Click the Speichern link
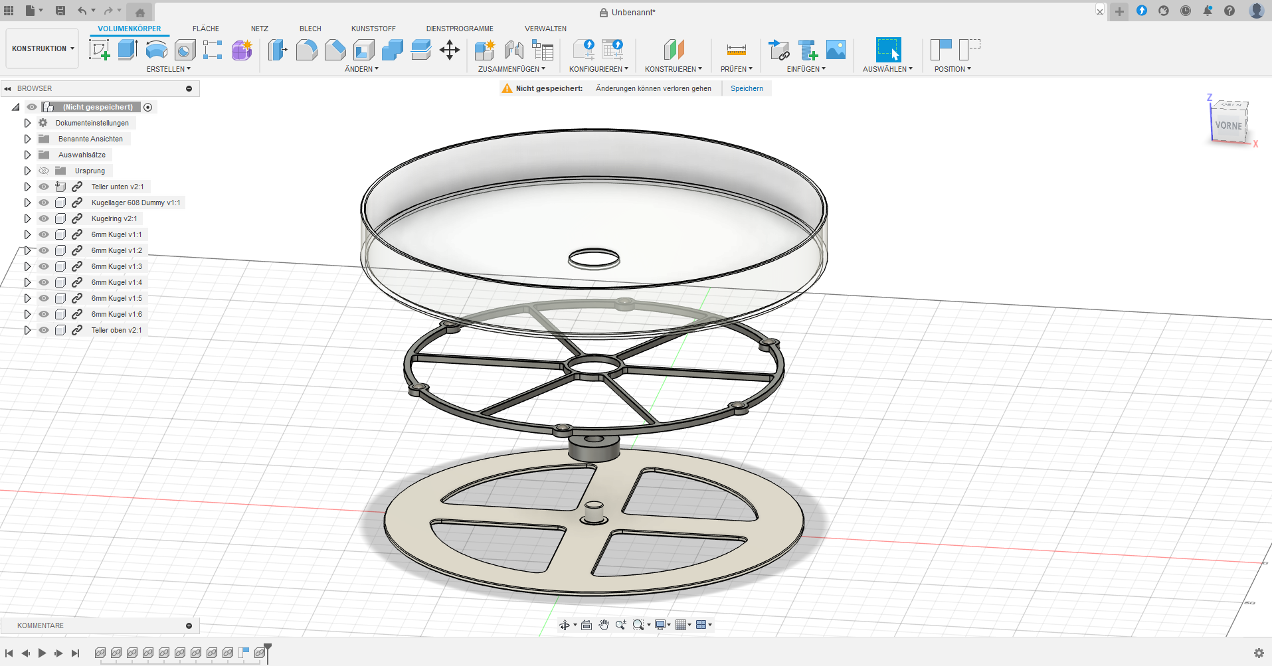This screenshot has height=666, width=1272. 747,88
